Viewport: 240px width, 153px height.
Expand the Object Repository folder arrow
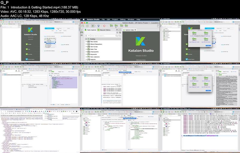click(x=86, y=44)
